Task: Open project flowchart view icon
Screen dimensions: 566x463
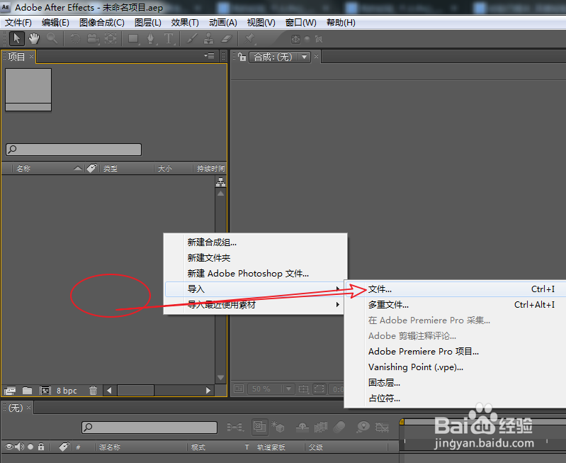Action: 220,182
